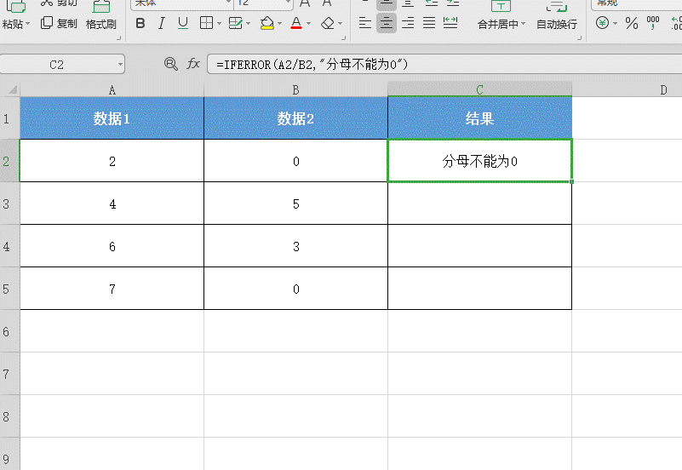Align text left
The height and width of the screenshot is (470, 682).
[365, 23]
